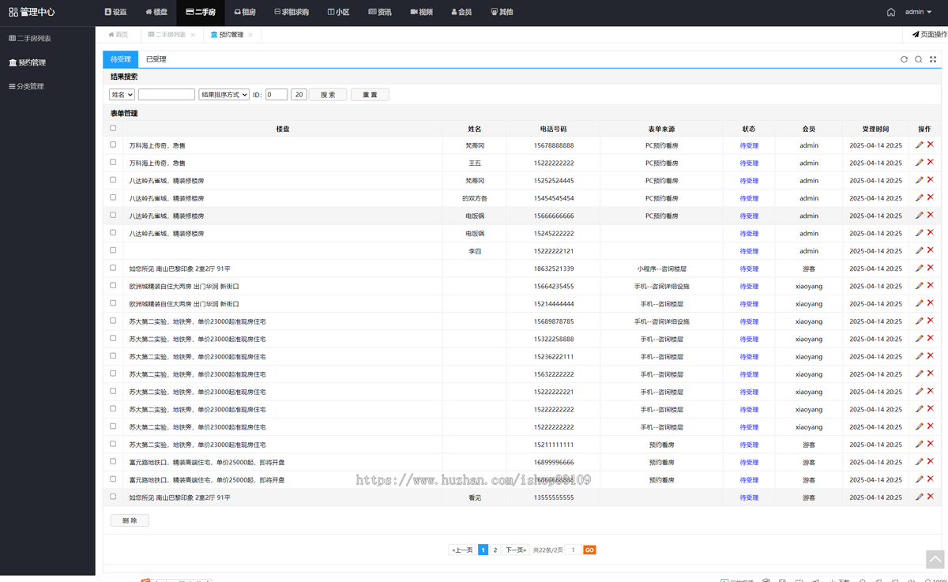This screenshot has width=948, height=582.
Task: Click the orange GO pagination button
Action: click(589, 550)
